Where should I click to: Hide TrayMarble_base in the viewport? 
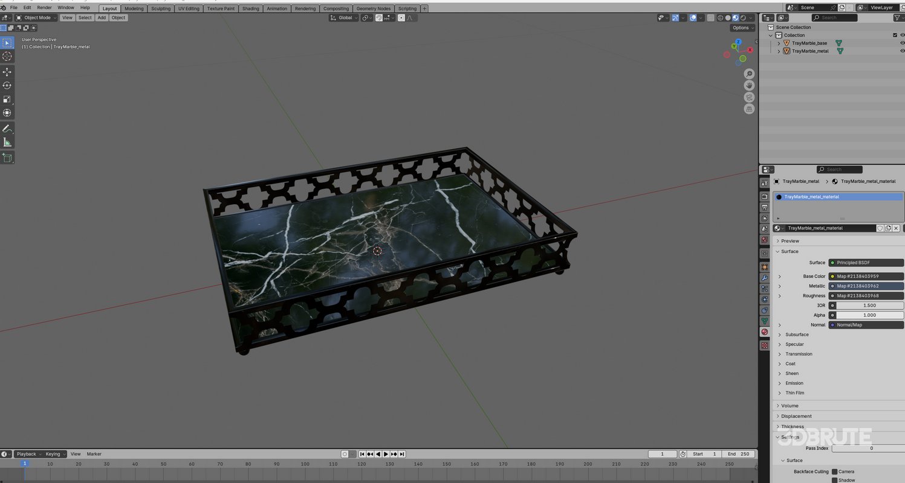point(902,43)
